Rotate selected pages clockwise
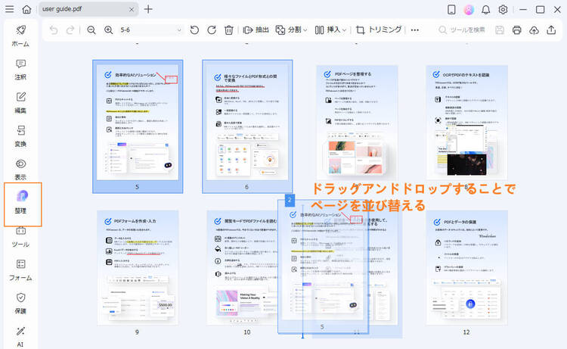Image resolution: width=567 pixels, height=349 pixels. pos(212,30)
